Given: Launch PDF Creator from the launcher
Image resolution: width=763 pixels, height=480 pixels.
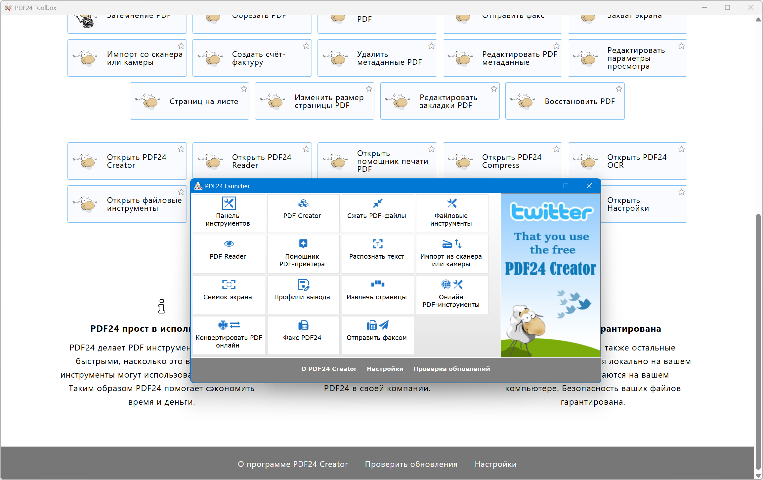Looking at the screenshot, I should pos(303,213).
